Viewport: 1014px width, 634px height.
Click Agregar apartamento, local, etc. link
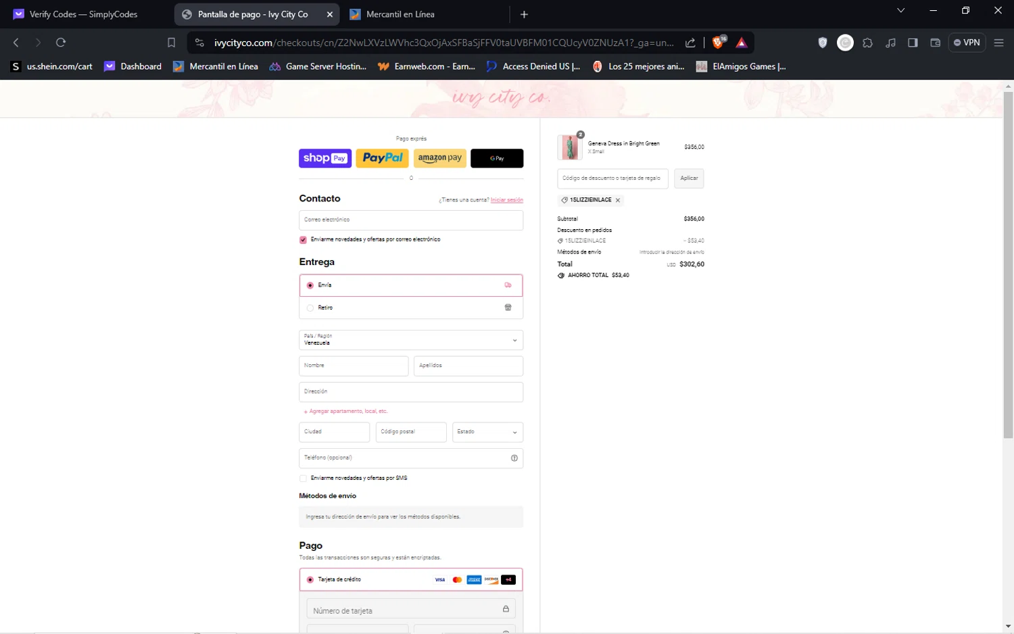[345, 412]
